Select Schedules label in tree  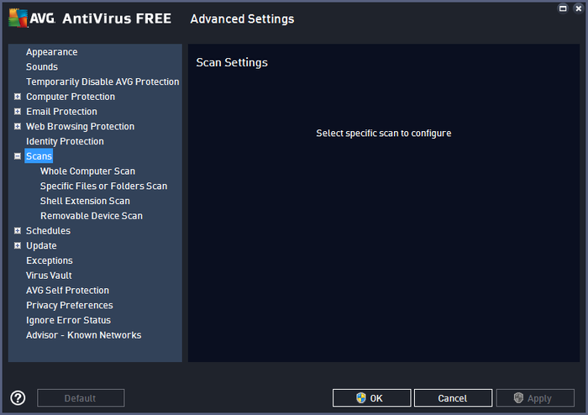pyautogui.click(x=49, y=230)
